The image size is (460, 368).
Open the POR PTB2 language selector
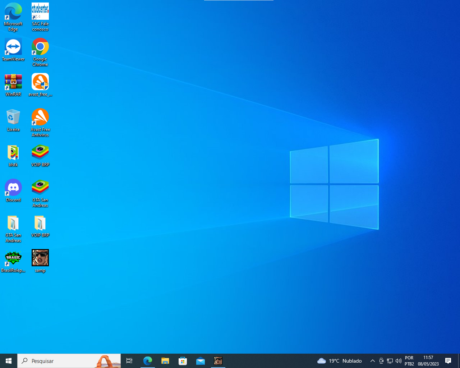(409, 361)
